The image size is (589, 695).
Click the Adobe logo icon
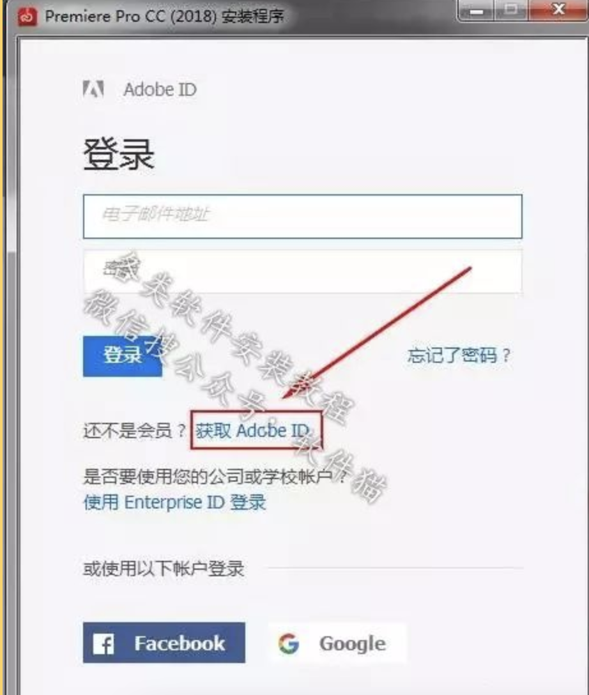[93, 89]
